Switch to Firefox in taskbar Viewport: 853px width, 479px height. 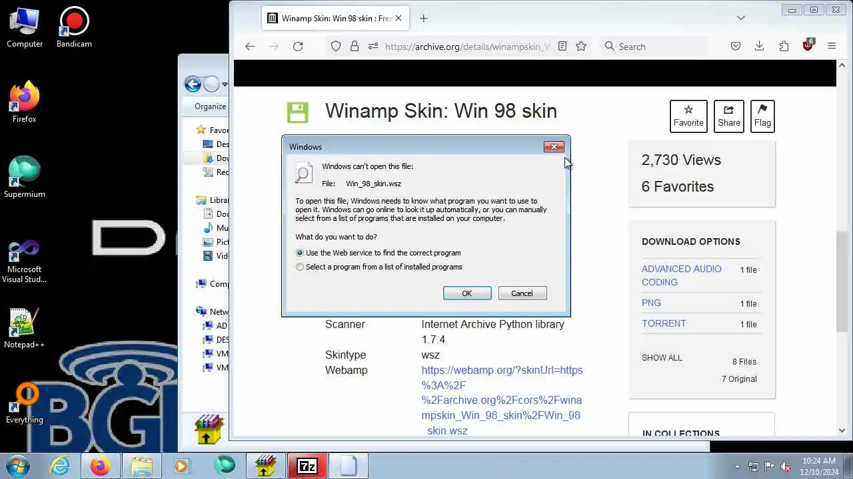coord(101,466)
